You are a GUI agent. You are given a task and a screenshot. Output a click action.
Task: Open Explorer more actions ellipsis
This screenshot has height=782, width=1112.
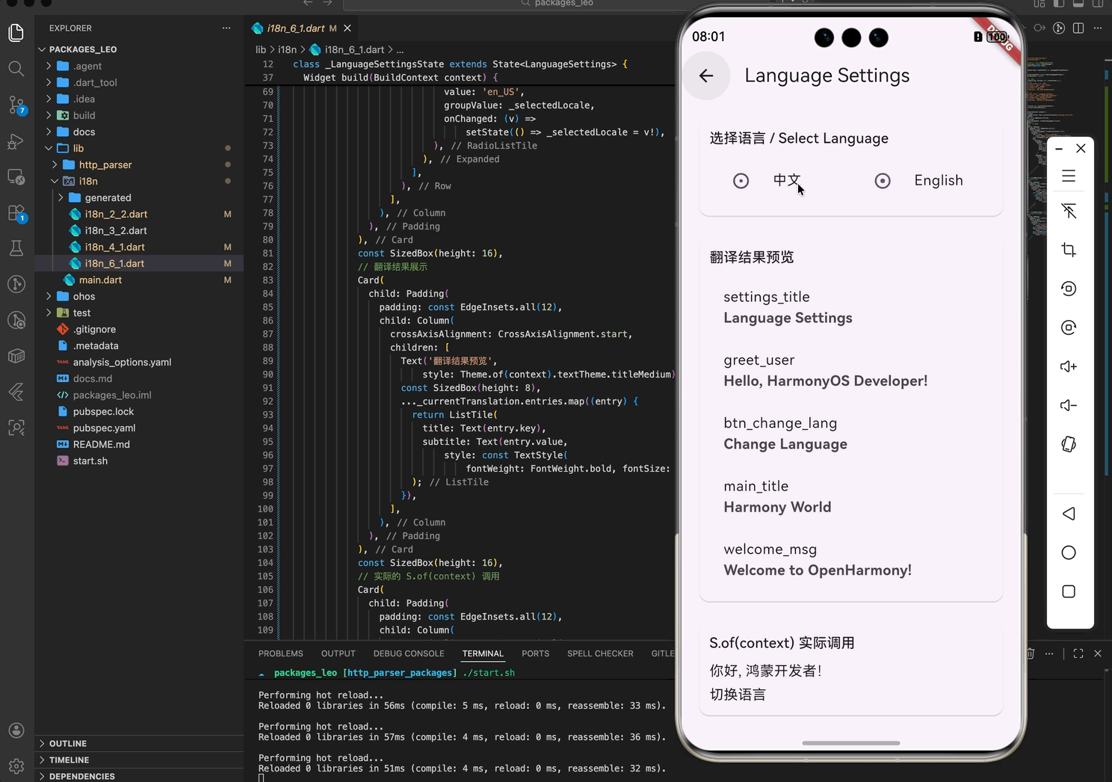[x=226, y=28]
